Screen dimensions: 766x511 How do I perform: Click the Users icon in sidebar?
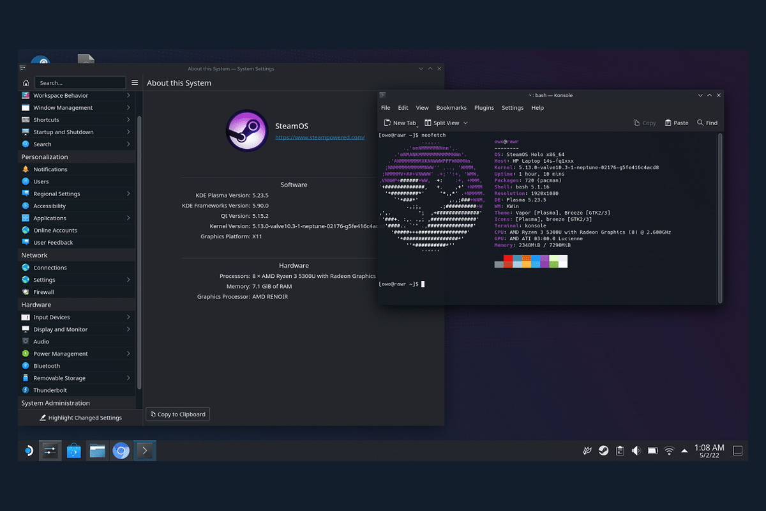click(x=26, y=181)
